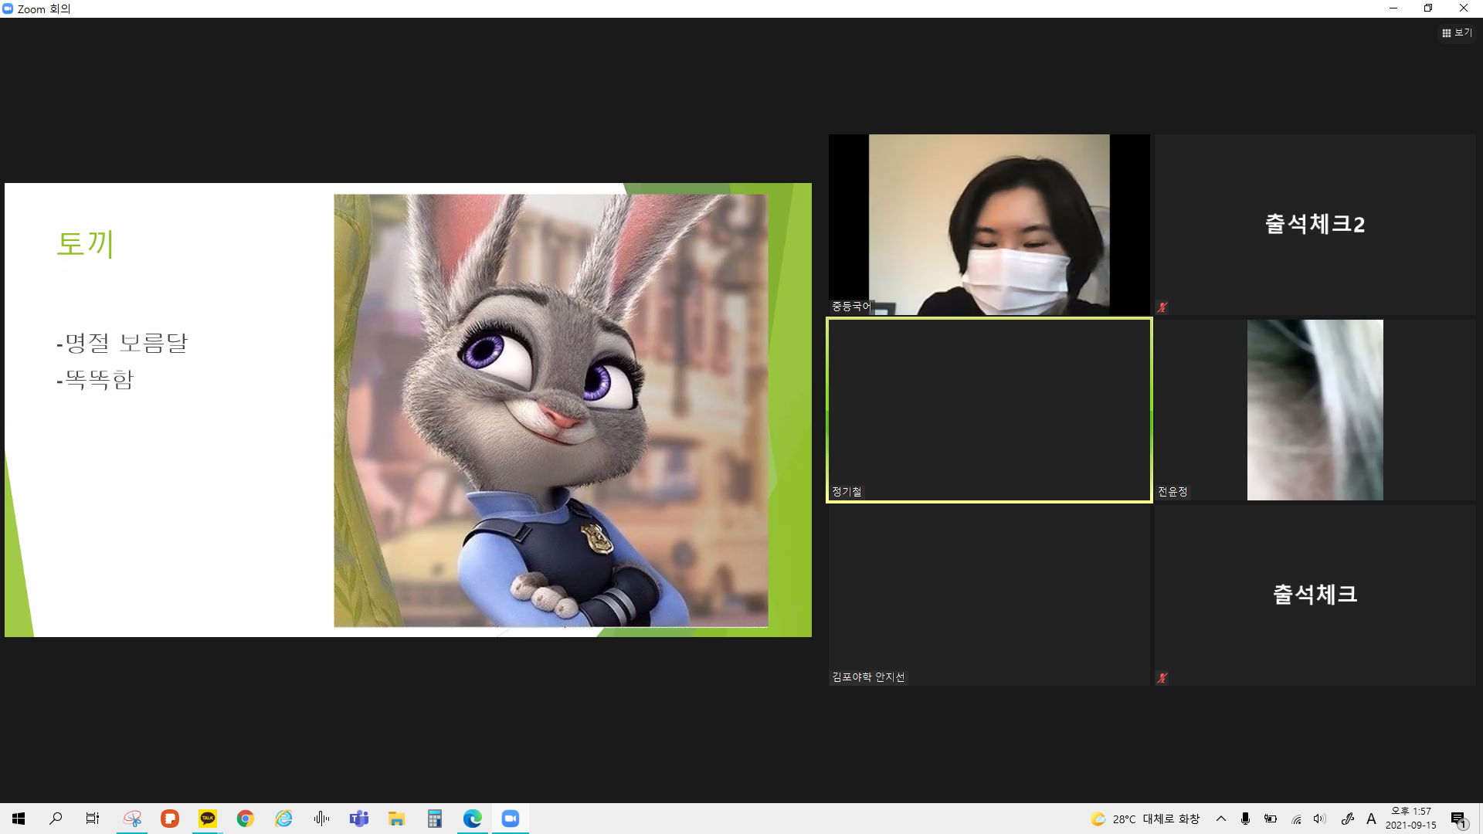Image resolution: width=1483 pixels, height=834 pixels.
Task: Open File Explorer from the taskbar
Action: pyautogui.click(x=397, y=819)
